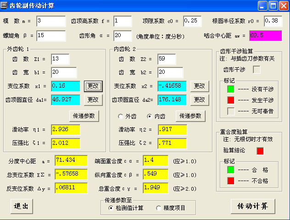
Task: Click the 齿形角 α input field
Action: [x=123, y=36]
